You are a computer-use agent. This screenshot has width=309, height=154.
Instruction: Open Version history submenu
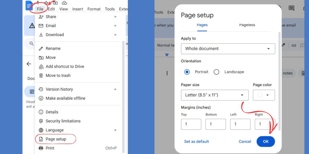(78, 89)
